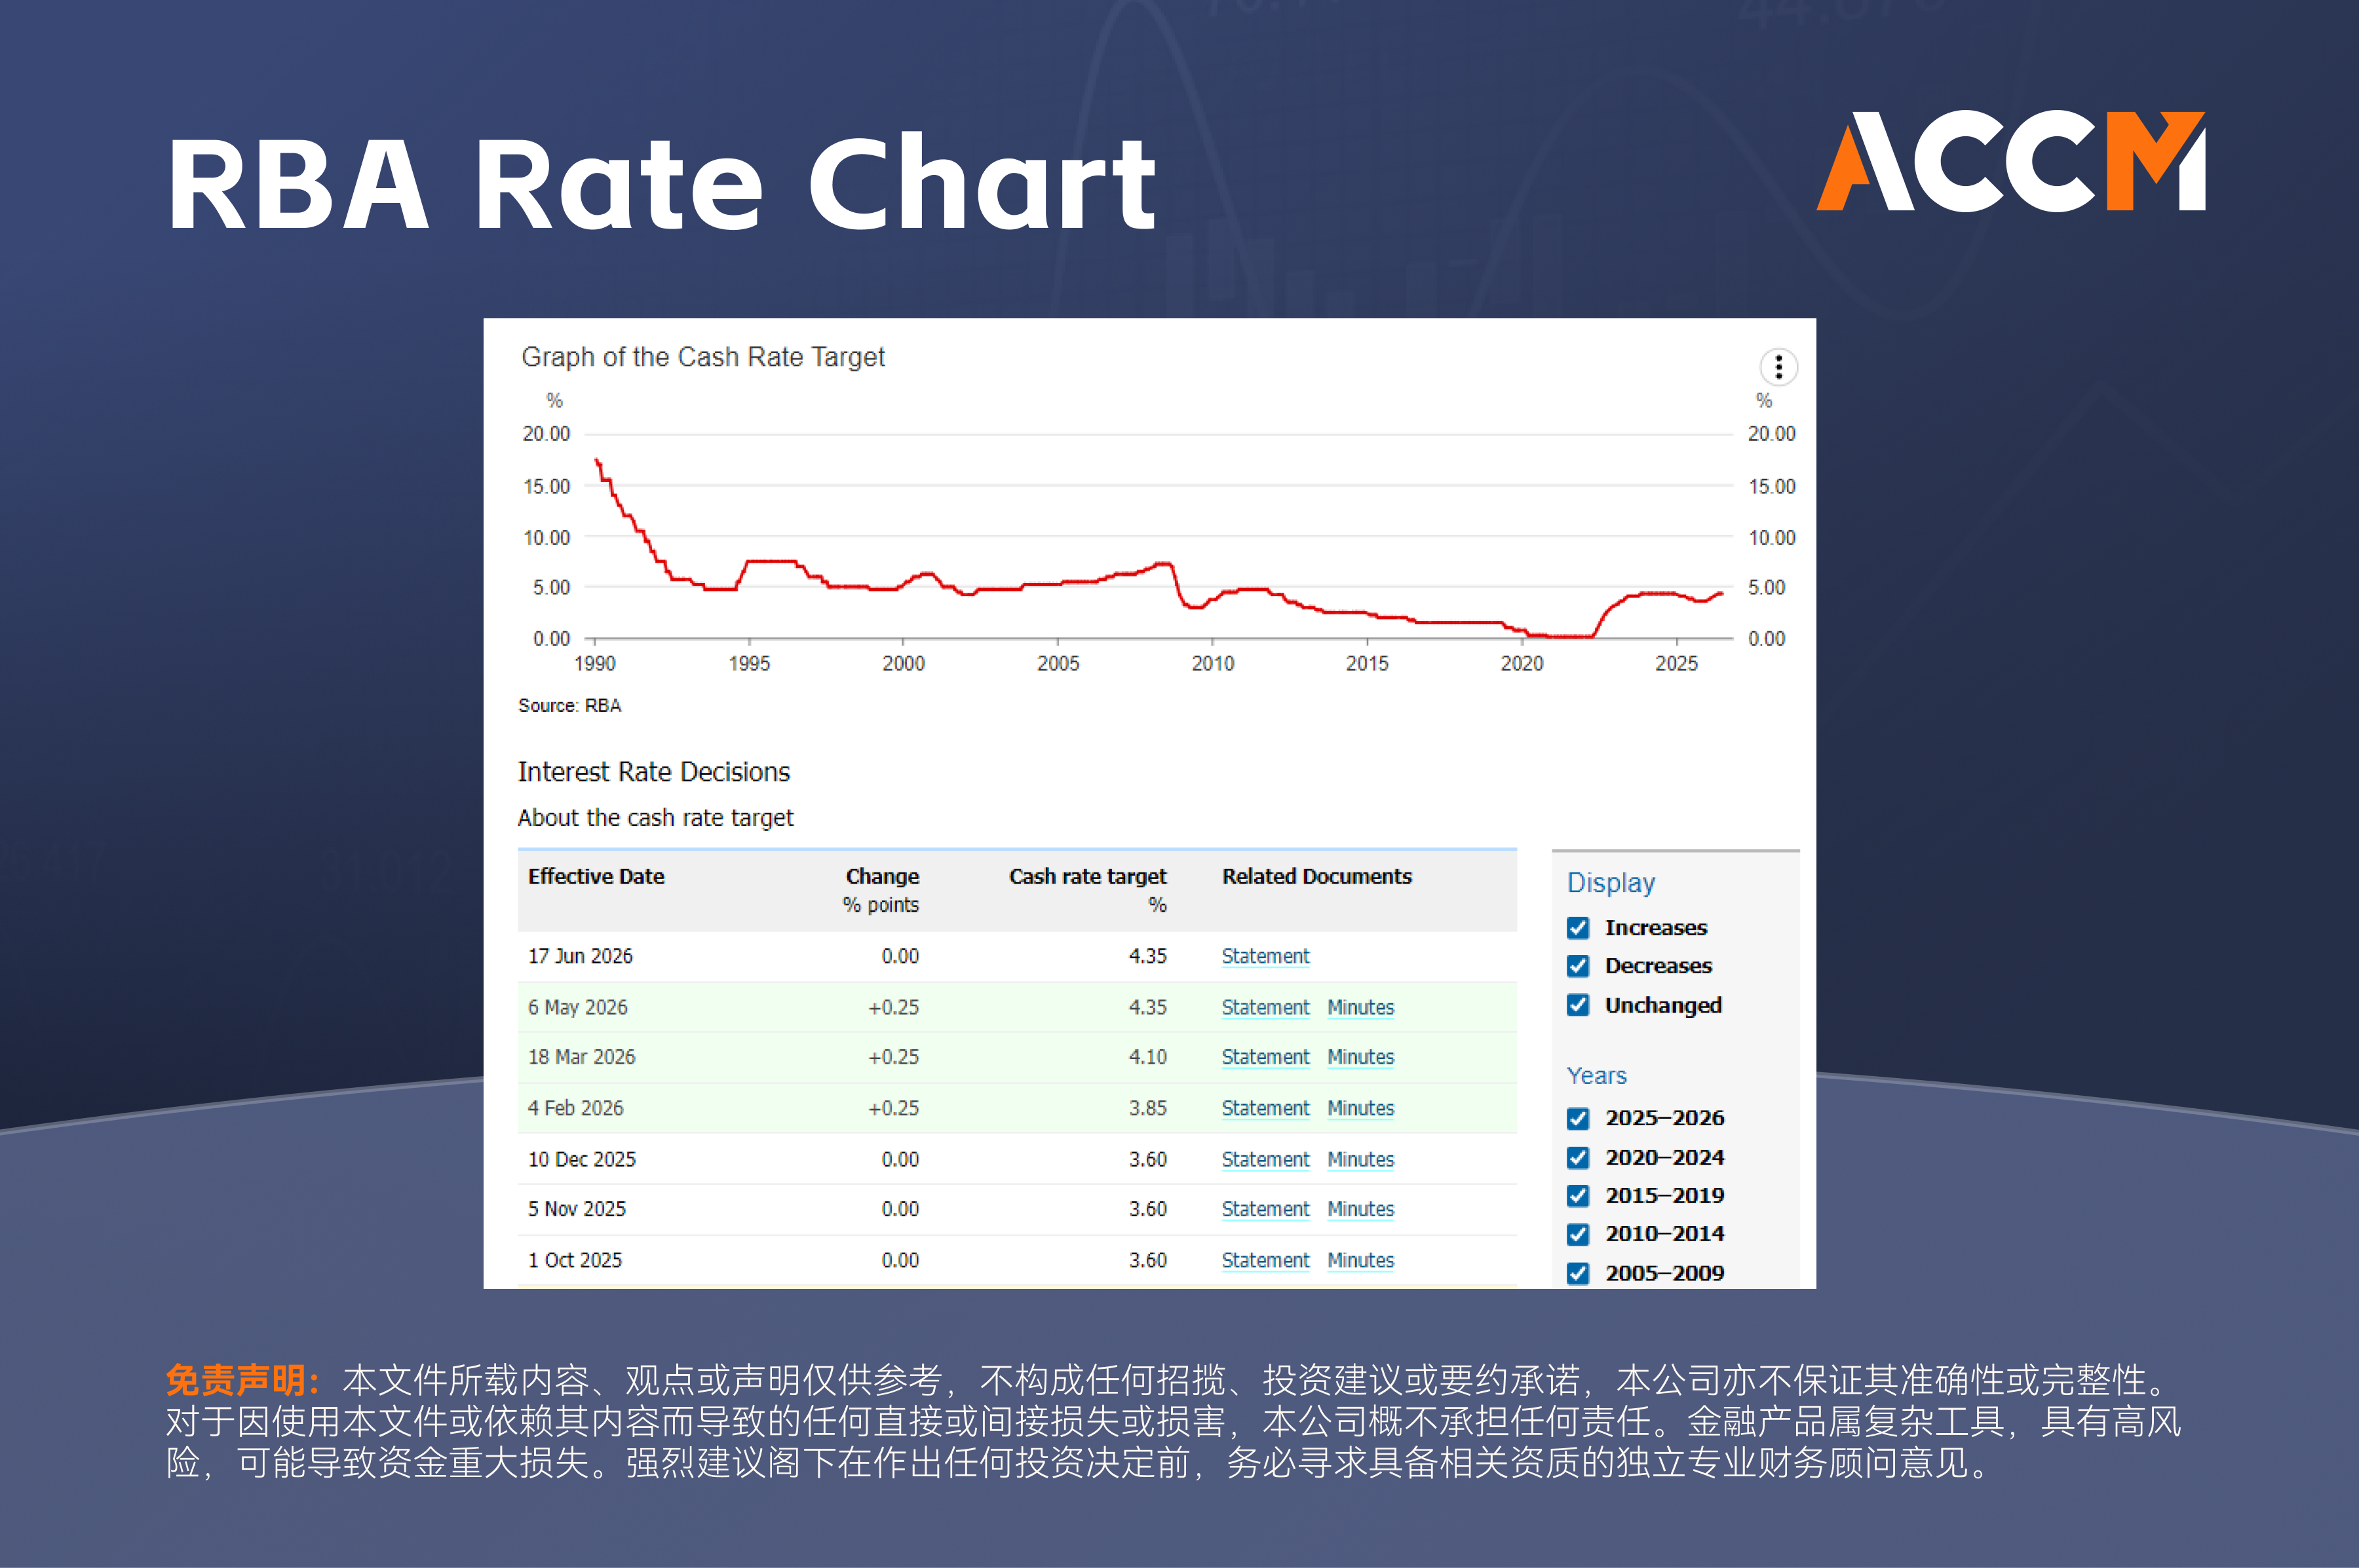
Task: Open the graph options three-dot menu
Action: (1778, 367)
